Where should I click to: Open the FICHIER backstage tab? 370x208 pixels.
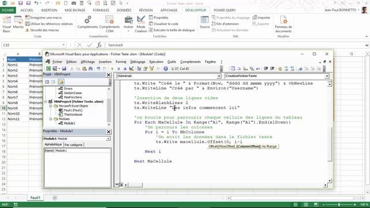(x=8, y=10)
